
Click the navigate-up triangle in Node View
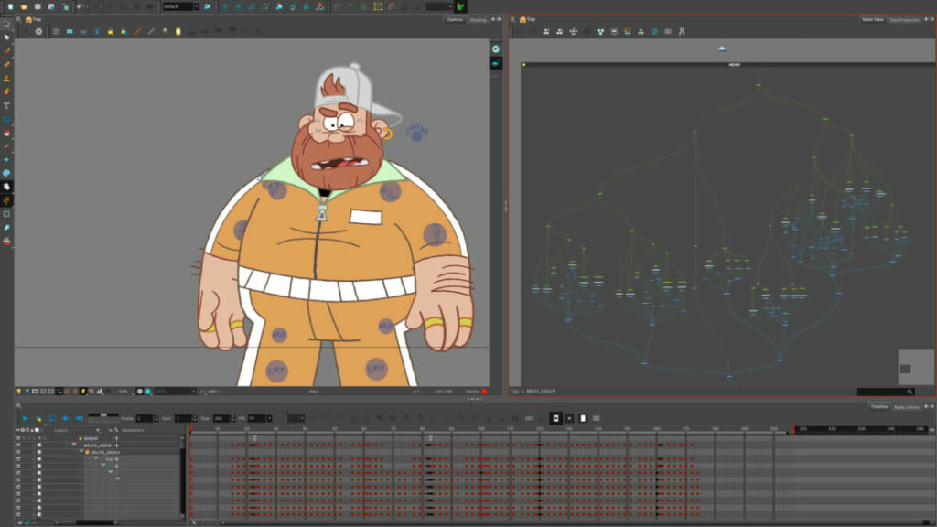(722, 48)
